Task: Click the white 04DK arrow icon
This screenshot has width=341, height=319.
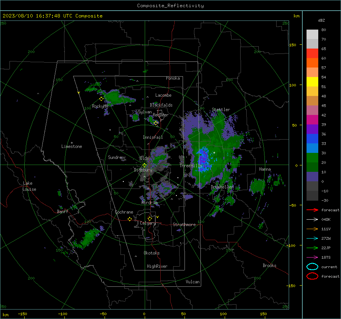Action: [x=312, y=220]
